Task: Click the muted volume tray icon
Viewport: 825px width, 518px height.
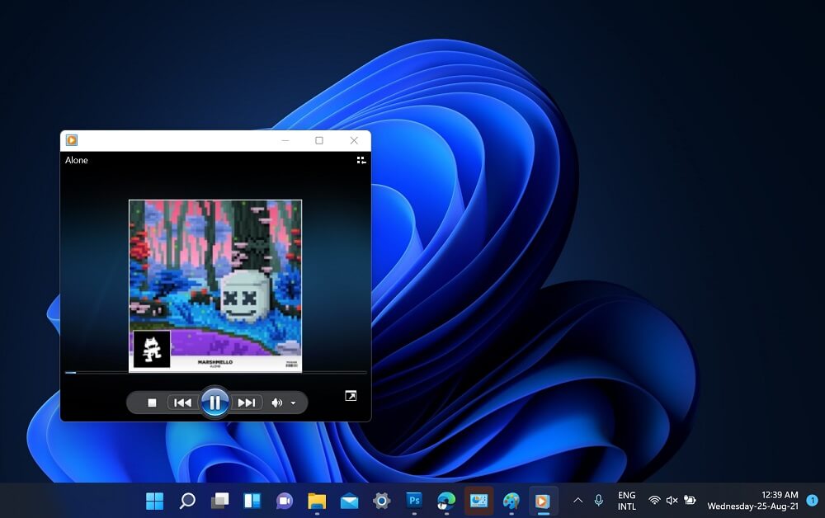Action: (672, 500)
